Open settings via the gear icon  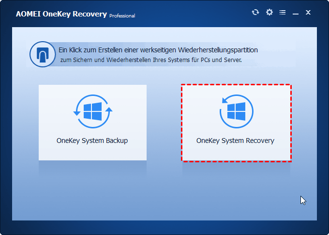click(269, 12)
